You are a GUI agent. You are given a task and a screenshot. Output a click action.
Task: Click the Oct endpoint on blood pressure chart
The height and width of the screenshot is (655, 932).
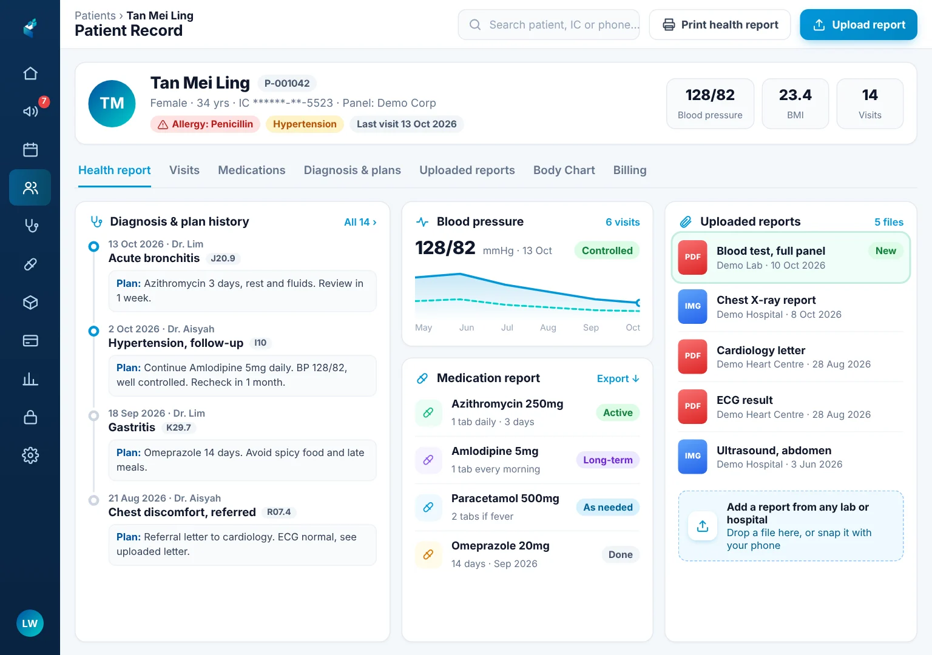pyautogui.click(x=638, y=303)
